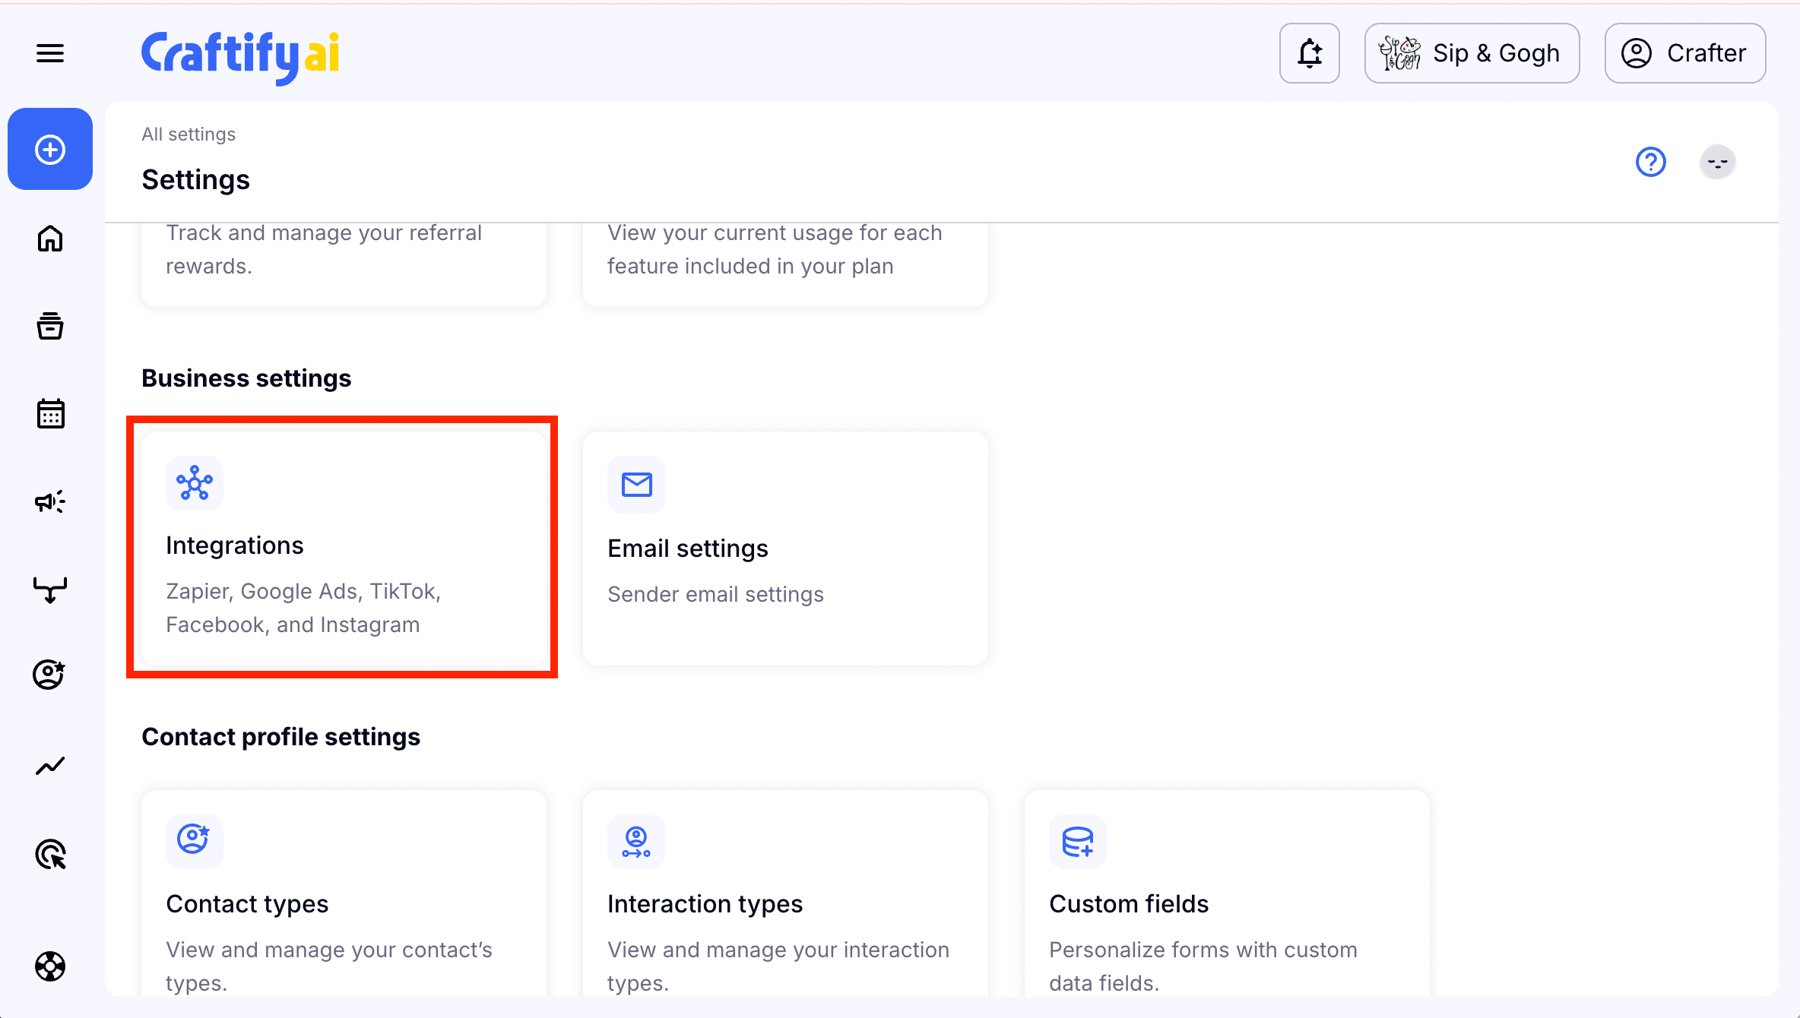The image size is (1800, 1018).
Task: Open the help question mark icon
Action: [x=1650, y=162]
